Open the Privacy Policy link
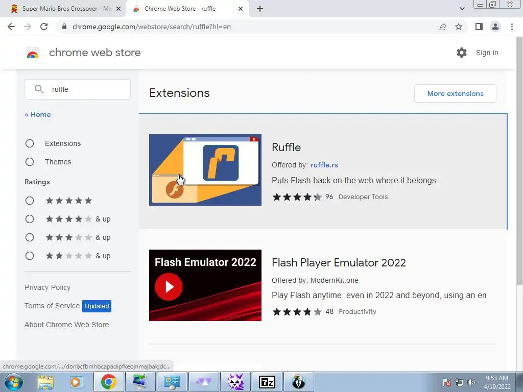Viewport: 523px width, 392px height. tap(47, 287)
